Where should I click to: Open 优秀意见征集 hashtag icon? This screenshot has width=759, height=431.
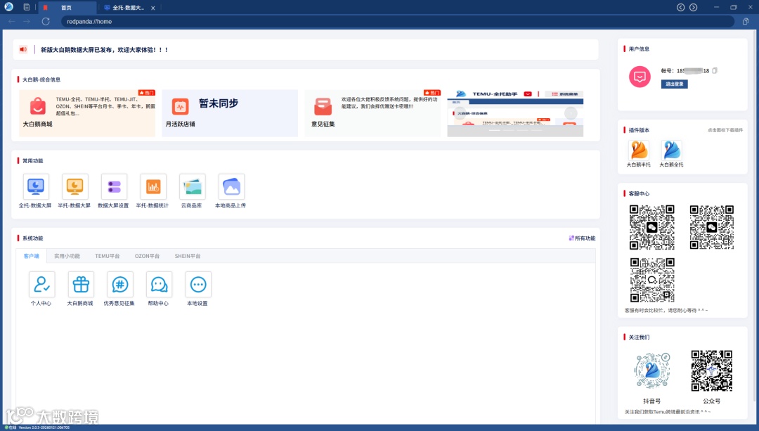pos(120,284)
